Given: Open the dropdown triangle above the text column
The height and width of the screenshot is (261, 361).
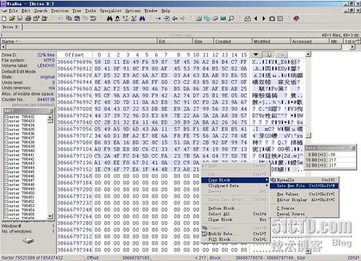Looking at the screenshot, I should 256,55.
